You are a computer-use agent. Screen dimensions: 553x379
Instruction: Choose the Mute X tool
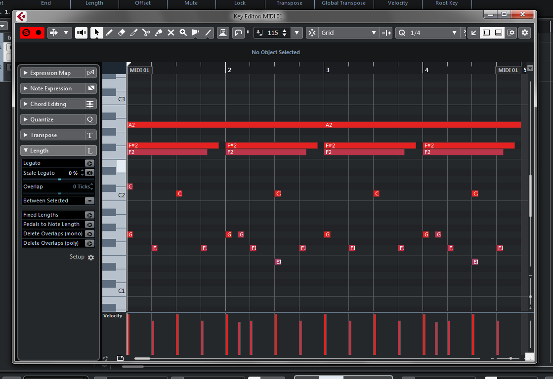pyautogui.click(x=171, y=33)
